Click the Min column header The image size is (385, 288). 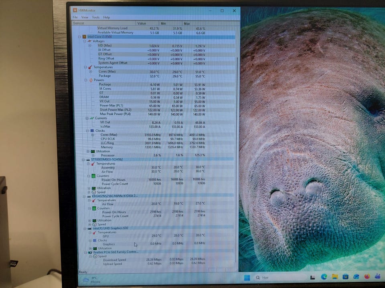pos(170,24)
